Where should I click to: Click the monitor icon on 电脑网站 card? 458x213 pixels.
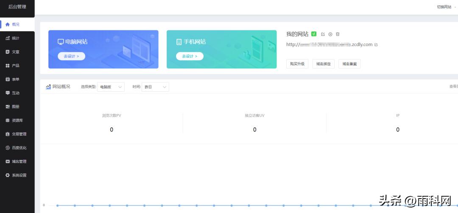click(61, 41)
